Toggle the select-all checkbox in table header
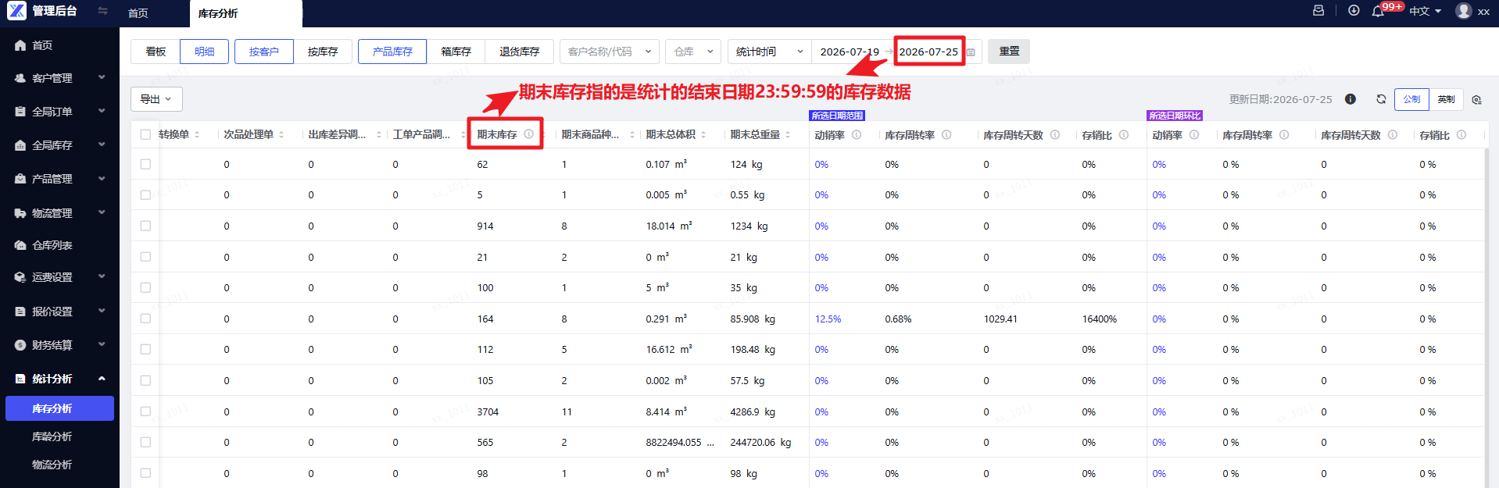The width and height of the screenshot is (1499, 488). coord(145,134)
